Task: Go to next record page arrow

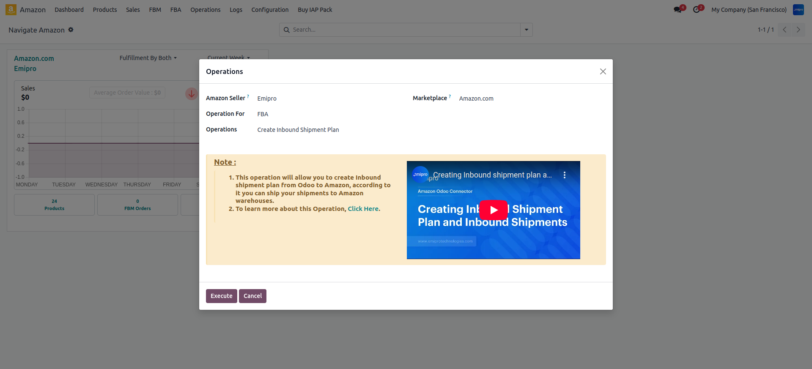Action: (798, 30)
